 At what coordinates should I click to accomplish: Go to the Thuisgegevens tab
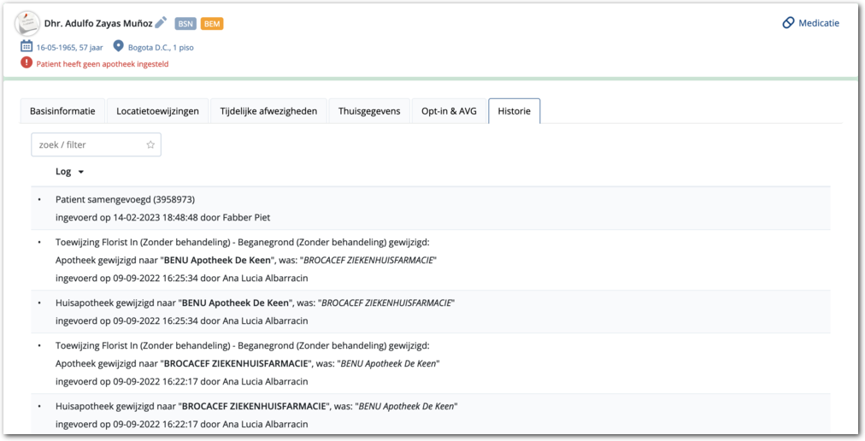[368, 111]
